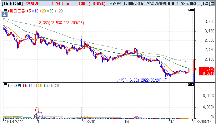The width and height of the screenshot is (216, 124).
Task: Click the 04 month marker on date axis
Action: click(127, 122)
